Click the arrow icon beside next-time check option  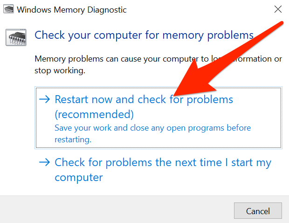(x=44, y=162)
